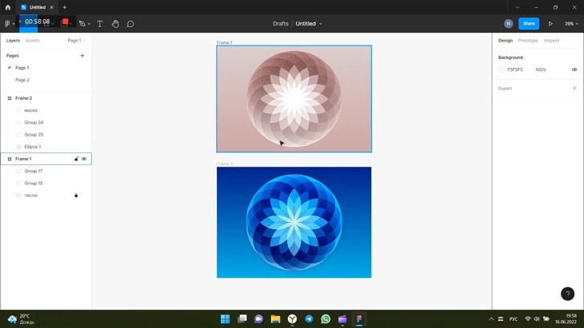Viewport: 584px width, 328px height.
Task: Select the Hand tool
Action: tap(115, 24)
